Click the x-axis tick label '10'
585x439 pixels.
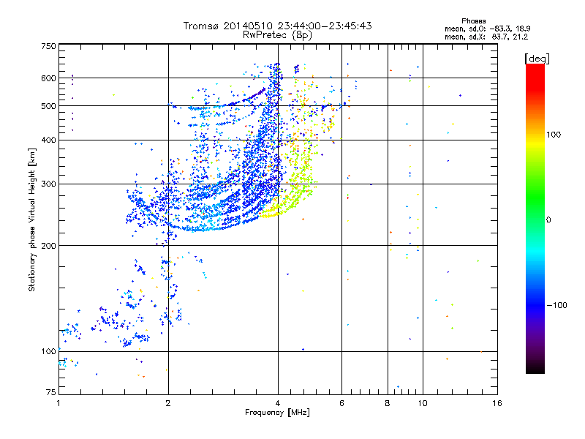(423, 403)
